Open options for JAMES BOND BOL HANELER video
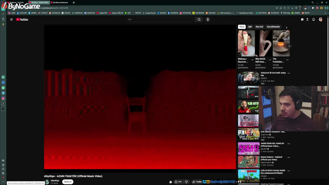This screenshot has height=185, width=329. click(x=289, y=144)
